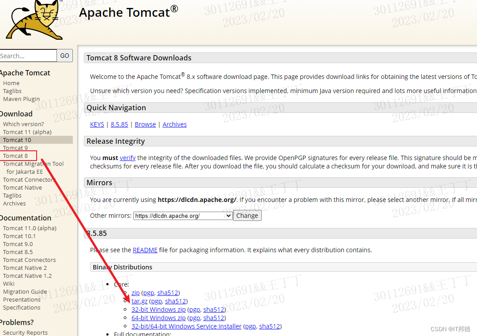Open Taglibs under Apache Tomcat section
477x336 pixels.
click(12, 91)
